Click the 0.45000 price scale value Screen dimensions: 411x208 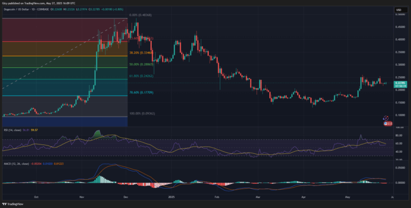(400, 27)
